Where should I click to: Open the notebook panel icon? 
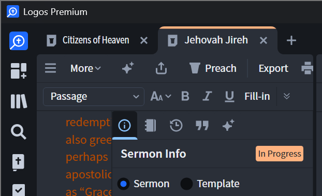pyautogui.click(x=151, y=125)
